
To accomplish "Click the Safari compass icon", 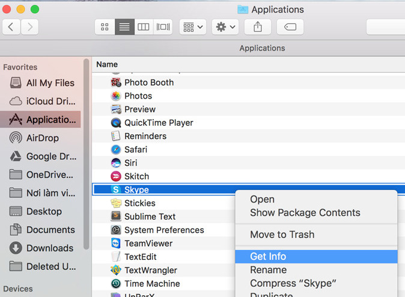I will coord(116,150).
